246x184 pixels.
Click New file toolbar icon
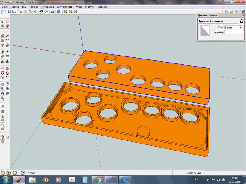point(4,12)
